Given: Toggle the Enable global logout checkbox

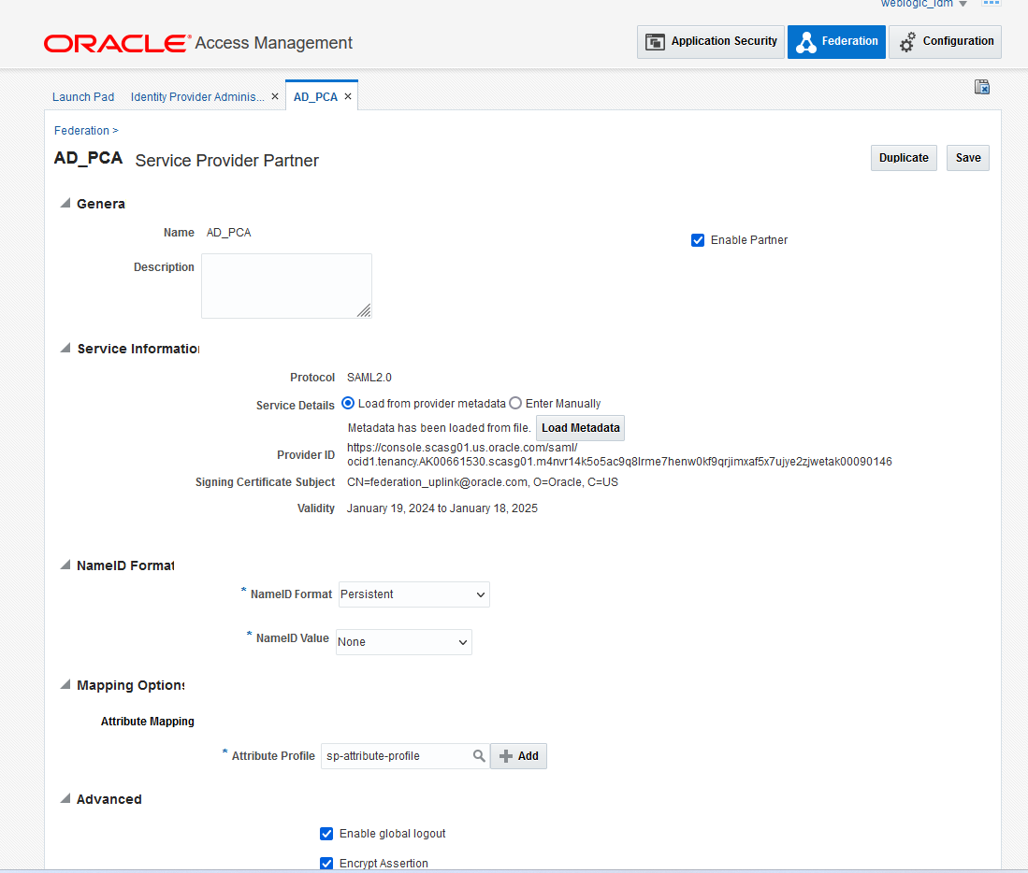Looking at the screenshot, I should pyautogui.click(x=326, y=834).
